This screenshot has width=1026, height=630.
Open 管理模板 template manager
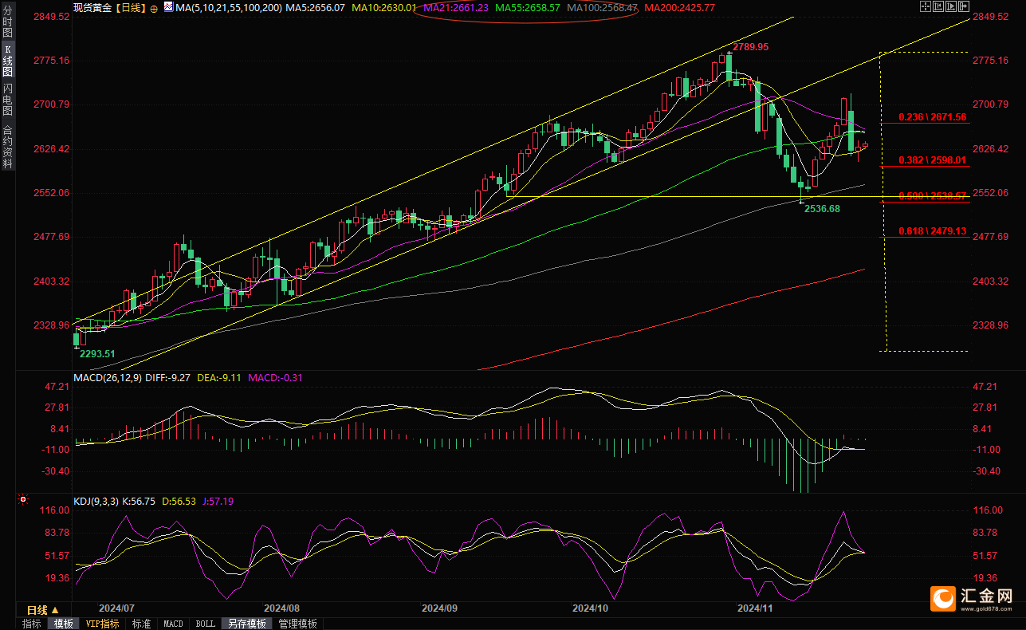point(297,624)
